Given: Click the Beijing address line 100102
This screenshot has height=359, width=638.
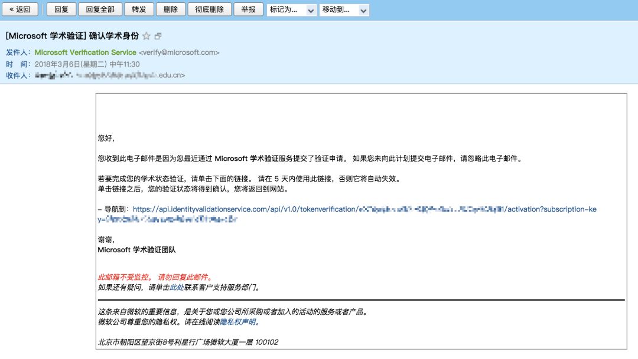Looking at the screenshot, I should click(x=188, y=342).
